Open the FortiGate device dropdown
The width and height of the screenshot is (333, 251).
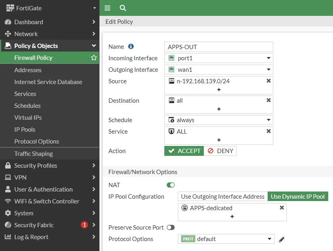[95, 8]
